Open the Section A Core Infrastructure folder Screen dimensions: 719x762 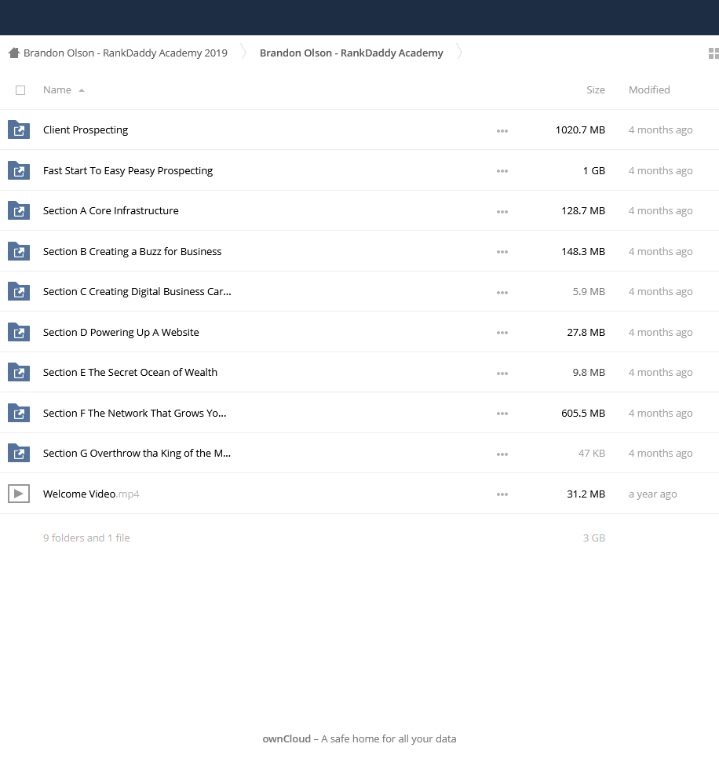pos(111,210)
